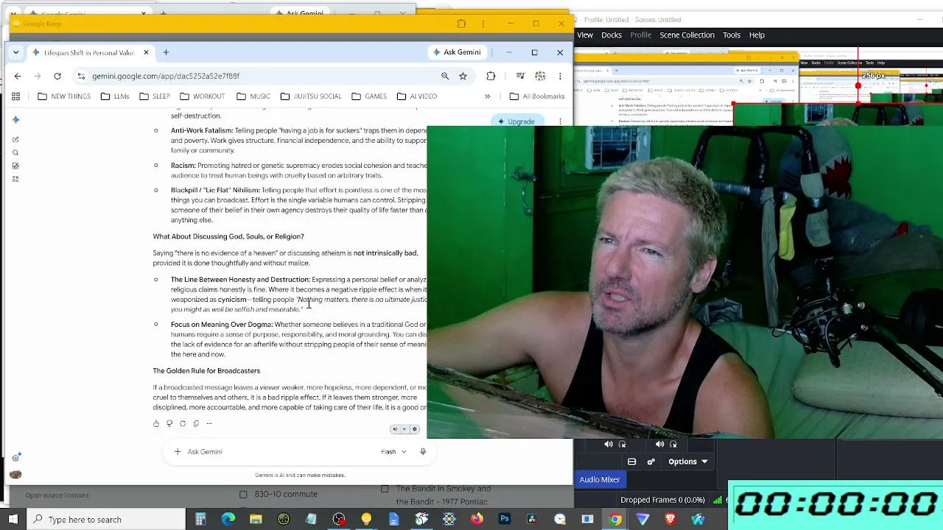Click Windows Start button
This screenshot has width=943, height=530.
[13, 520]
